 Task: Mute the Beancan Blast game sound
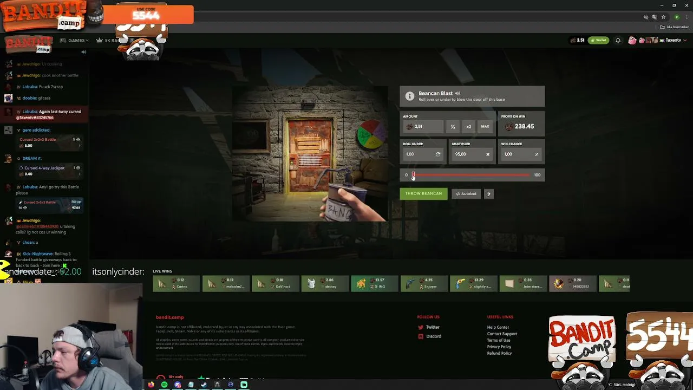pos(457,94)
